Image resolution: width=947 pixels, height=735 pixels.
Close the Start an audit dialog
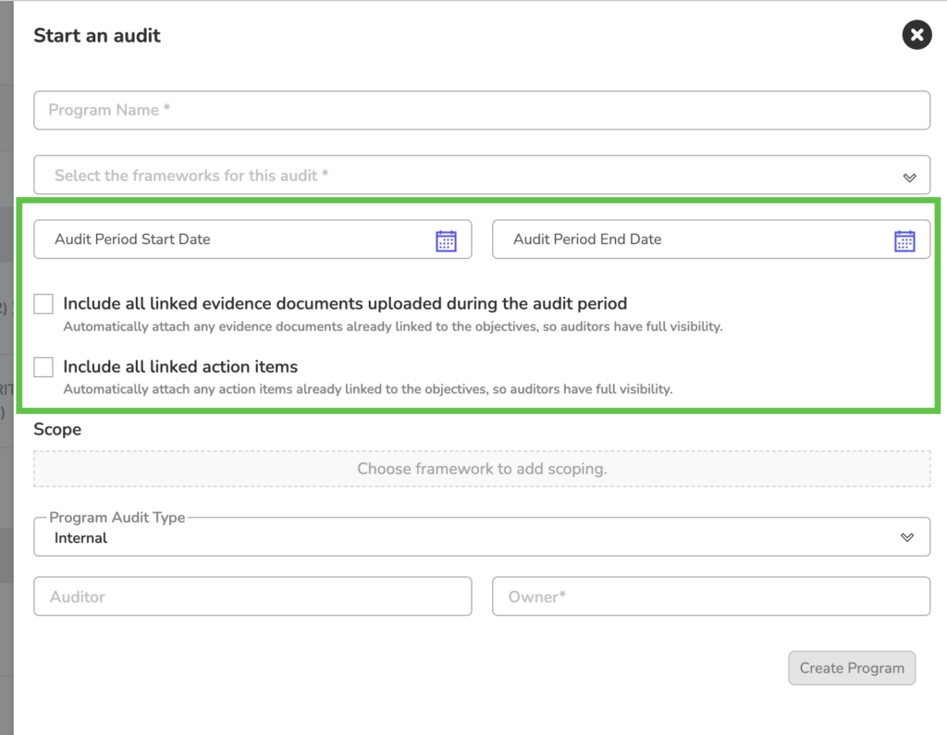916,36
